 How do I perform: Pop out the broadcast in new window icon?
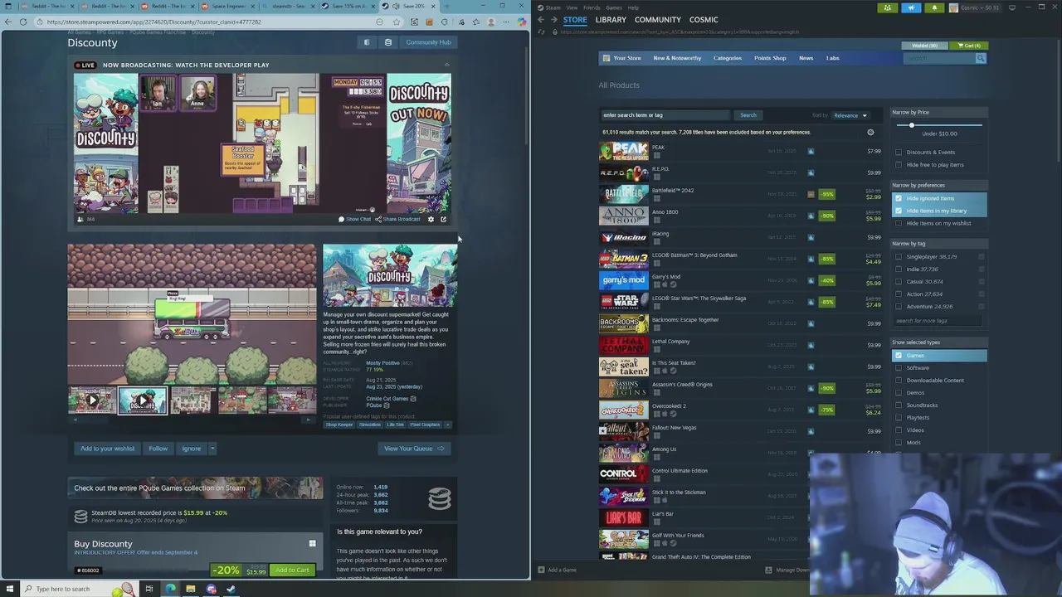tap(443, 219)
